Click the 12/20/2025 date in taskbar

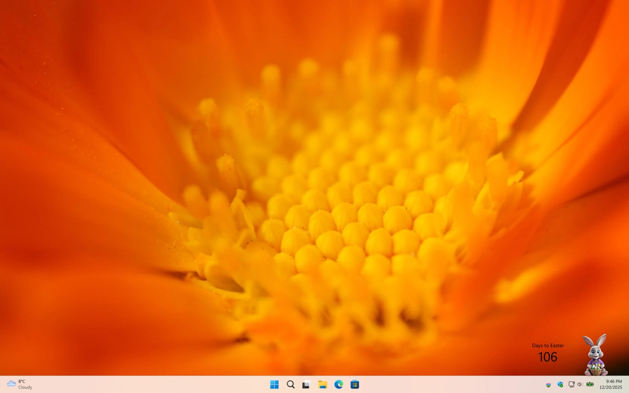tap(610, 388)
